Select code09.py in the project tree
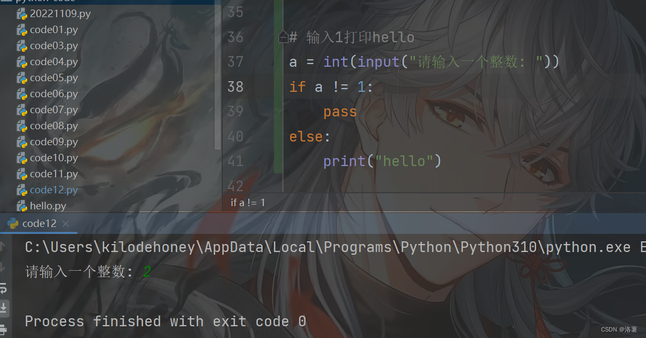Screen dimensions: 646x338 pos(54,142)
